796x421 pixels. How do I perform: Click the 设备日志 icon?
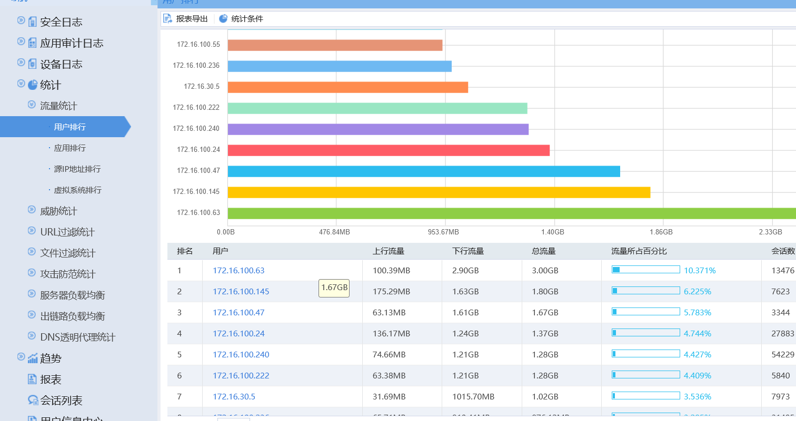pyautogui.click(x=33, y=64)
